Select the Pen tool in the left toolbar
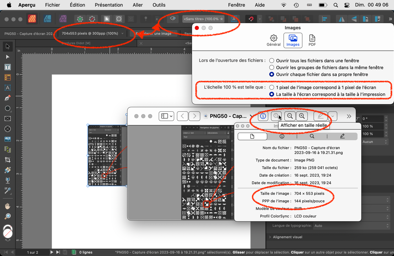 tap(8, 98)
